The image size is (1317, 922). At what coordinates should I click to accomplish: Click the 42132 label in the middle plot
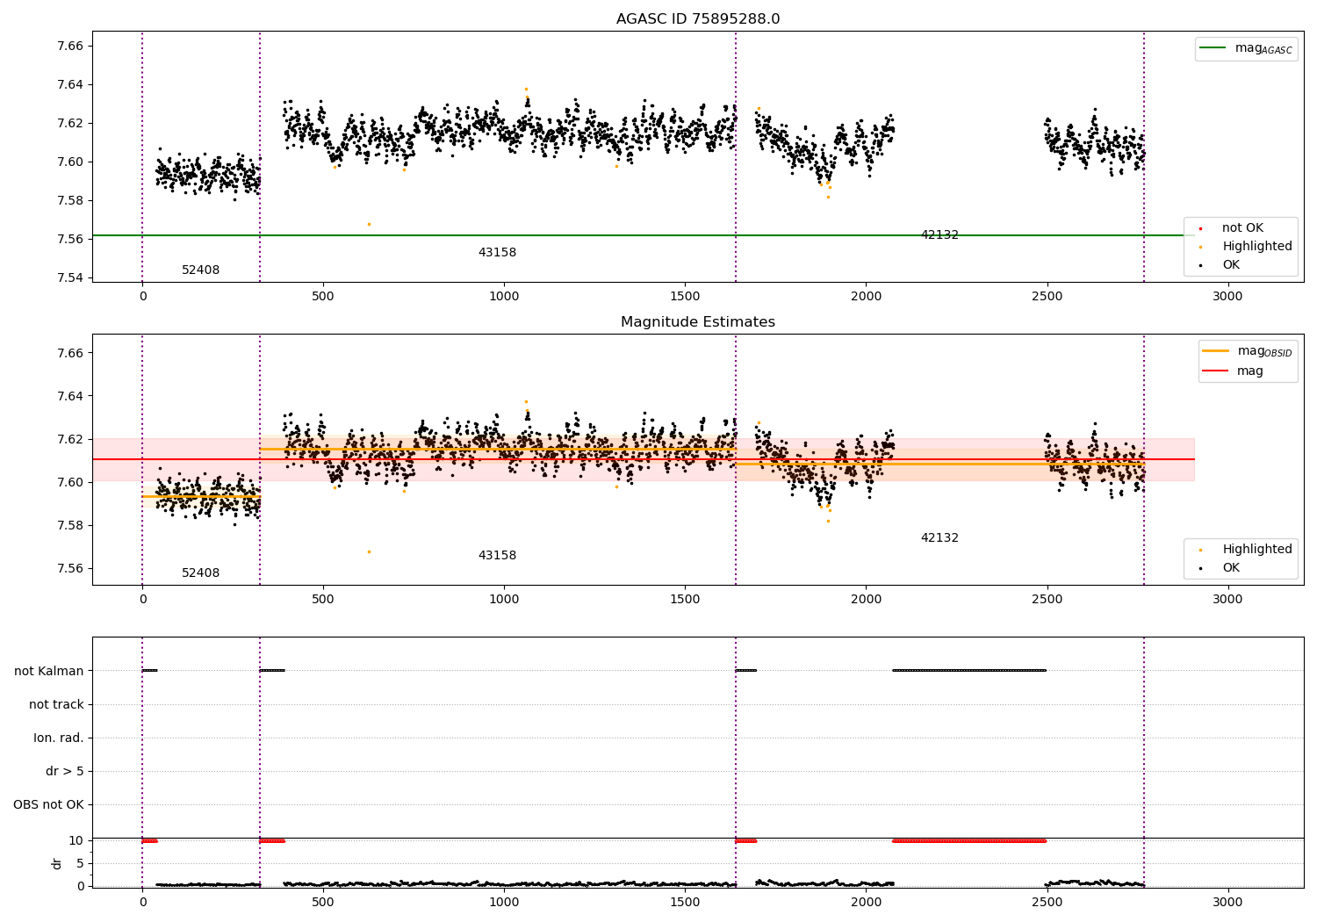(939, 538)
